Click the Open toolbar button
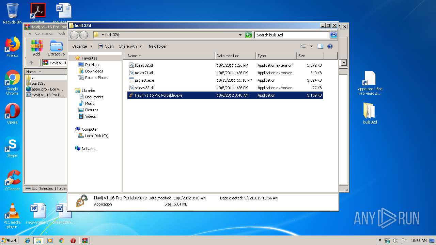This screenshot has width=436, height=245. 106,46
